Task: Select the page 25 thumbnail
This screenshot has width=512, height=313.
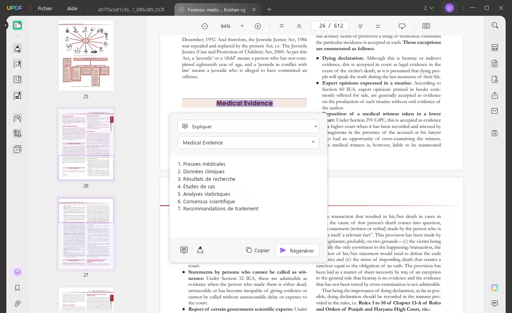Action: [86, 55]
